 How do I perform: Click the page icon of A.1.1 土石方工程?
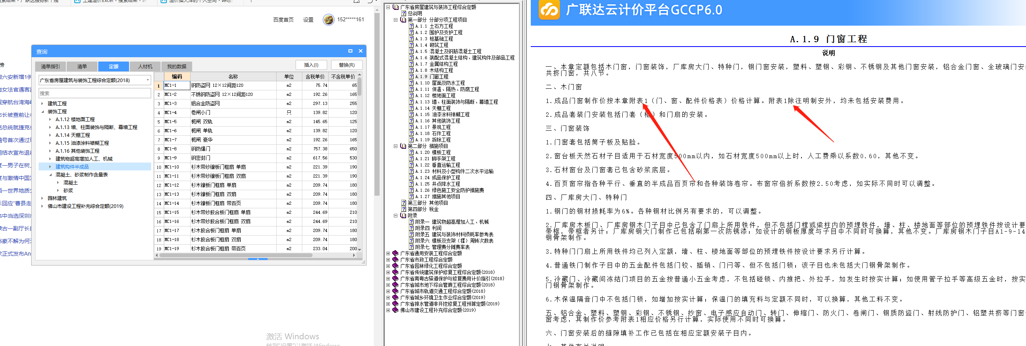pyautogui.click(x=411, y=26)
